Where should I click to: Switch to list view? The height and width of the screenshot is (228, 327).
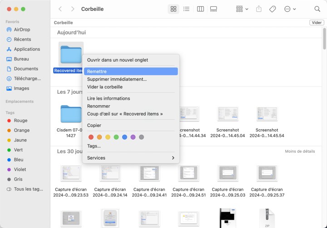pos(186,9)
